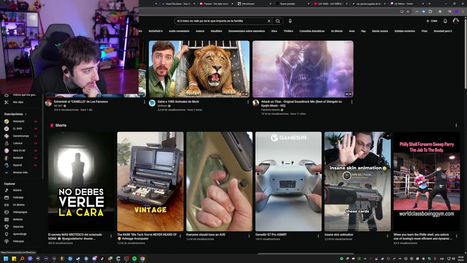Open the EL PAÍS subscription
This screenshot has height=263, width=467.
tap(20, 129)
